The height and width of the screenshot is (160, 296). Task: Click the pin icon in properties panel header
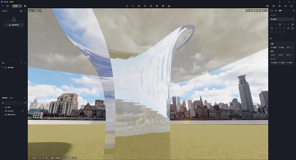293,11
